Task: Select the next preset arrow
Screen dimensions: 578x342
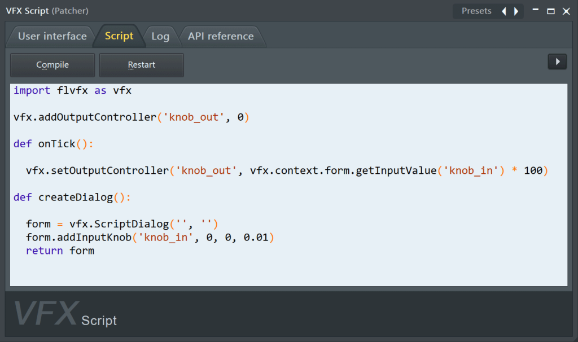Action: [516, 11]
